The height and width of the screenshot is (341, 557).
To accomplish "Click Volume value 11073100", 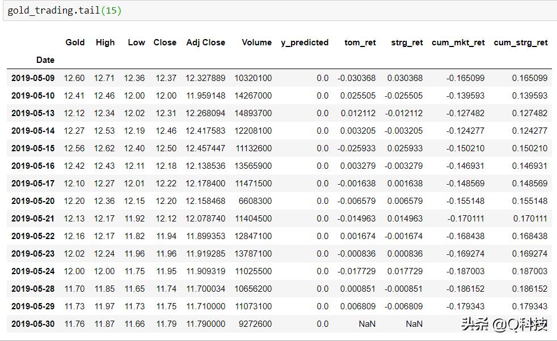I will pyautogui.click(x=253, y=306).
